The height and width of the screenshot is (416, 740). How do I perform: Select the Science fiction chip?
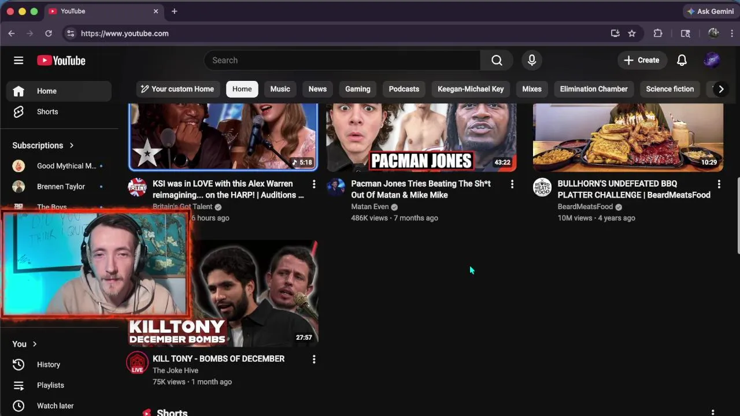[669, 89]
